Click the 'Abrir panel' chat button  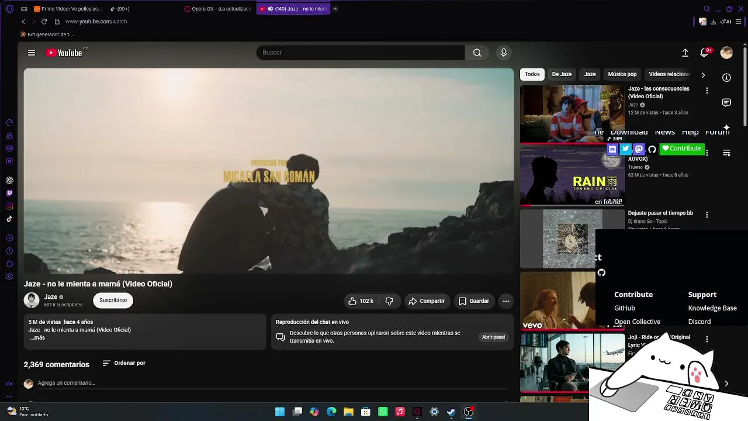(x=493, y=337)
